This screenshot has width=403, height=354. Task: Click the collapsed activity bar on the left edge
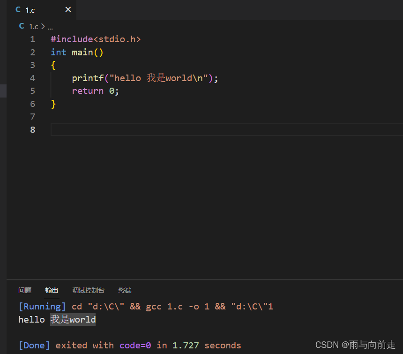coord(3,91)
